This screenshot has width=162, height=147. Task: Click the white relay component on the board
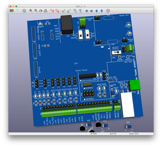pos(127,104)
